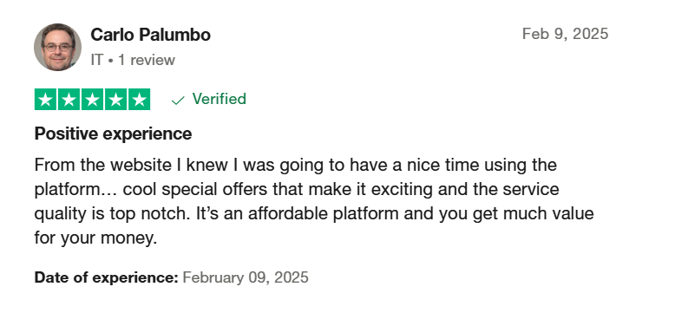Image resolution: width=688 pixels, height=313 pixels.
Task: Click the third green rating star
Action: click(92, 100)
